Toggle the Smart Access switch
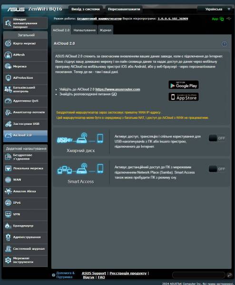Screen dimensions: 235x285 coord(217,169)
